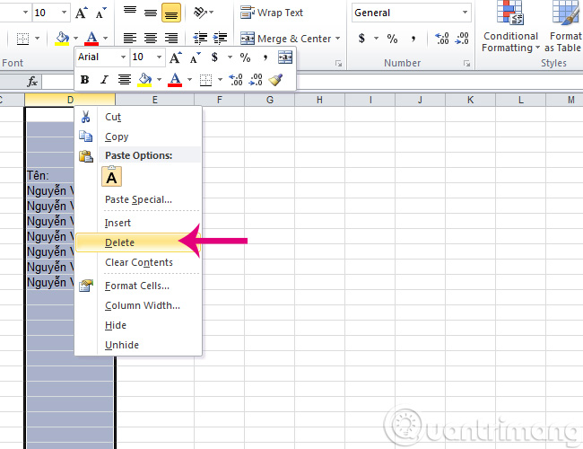Open the General number format dropdown
This screenshot has height=449, width=583.
point(465,13)
